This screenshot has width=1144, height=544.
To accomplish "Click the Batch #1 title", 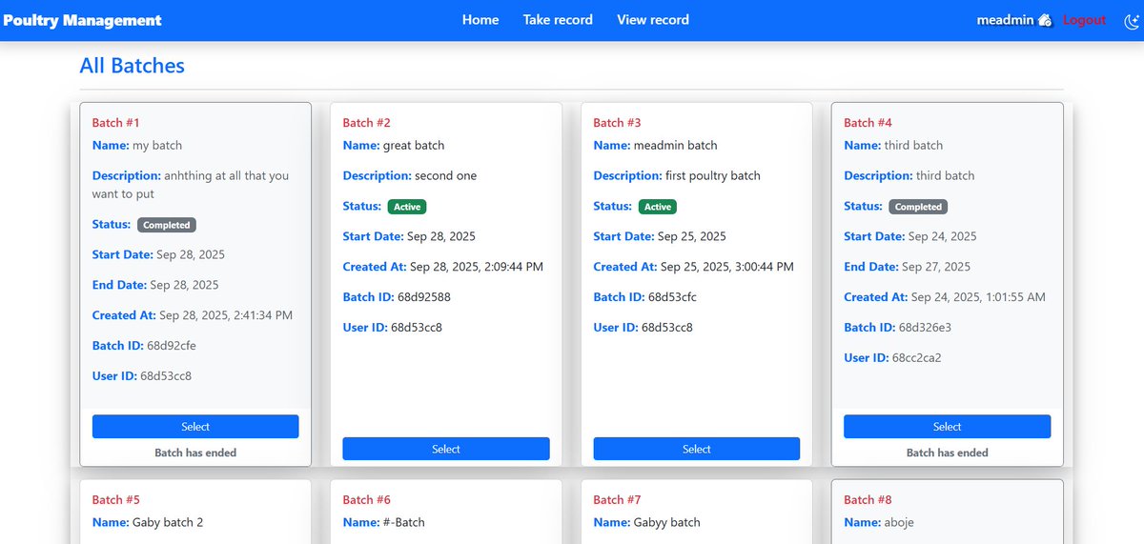I will pos(116,123).
